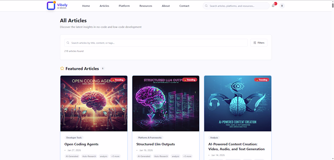The height and width of the screenshot is (160, 334).
Task: Click the Featured Articles star icon
Action: pos(62,68)
